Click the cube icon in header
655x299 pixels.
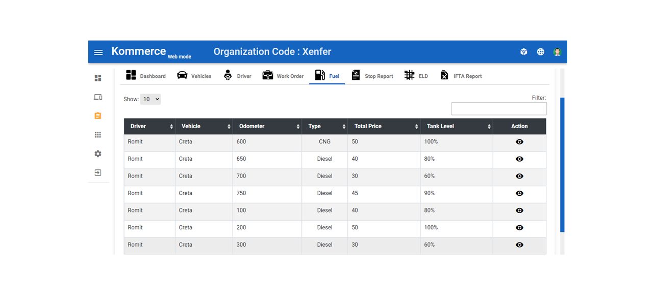click(524, 52)
